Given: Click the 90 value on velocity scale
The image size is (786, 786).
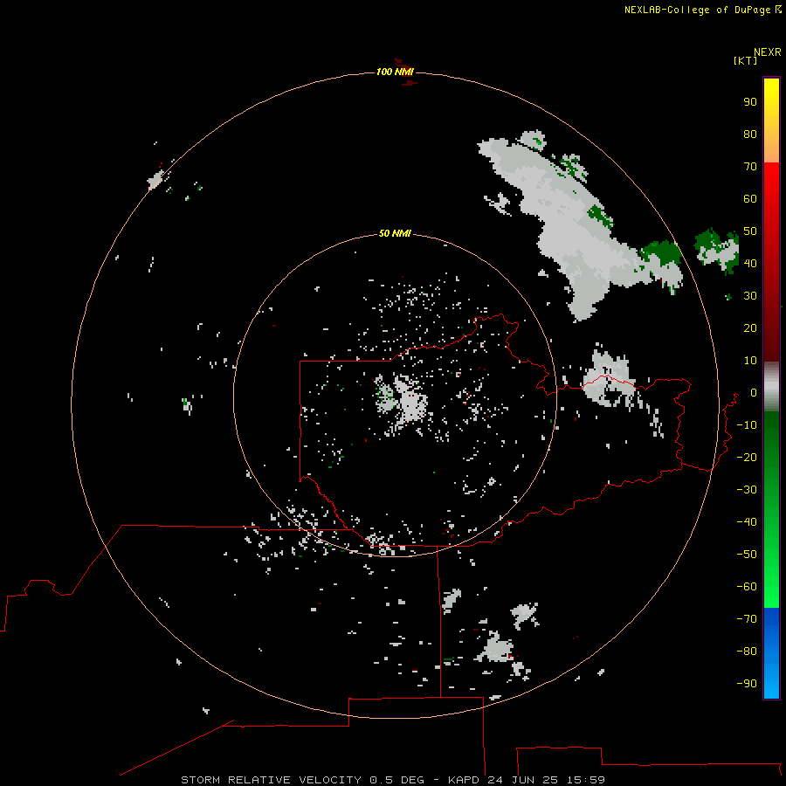Looking at the screenshot, I should 750,102.
